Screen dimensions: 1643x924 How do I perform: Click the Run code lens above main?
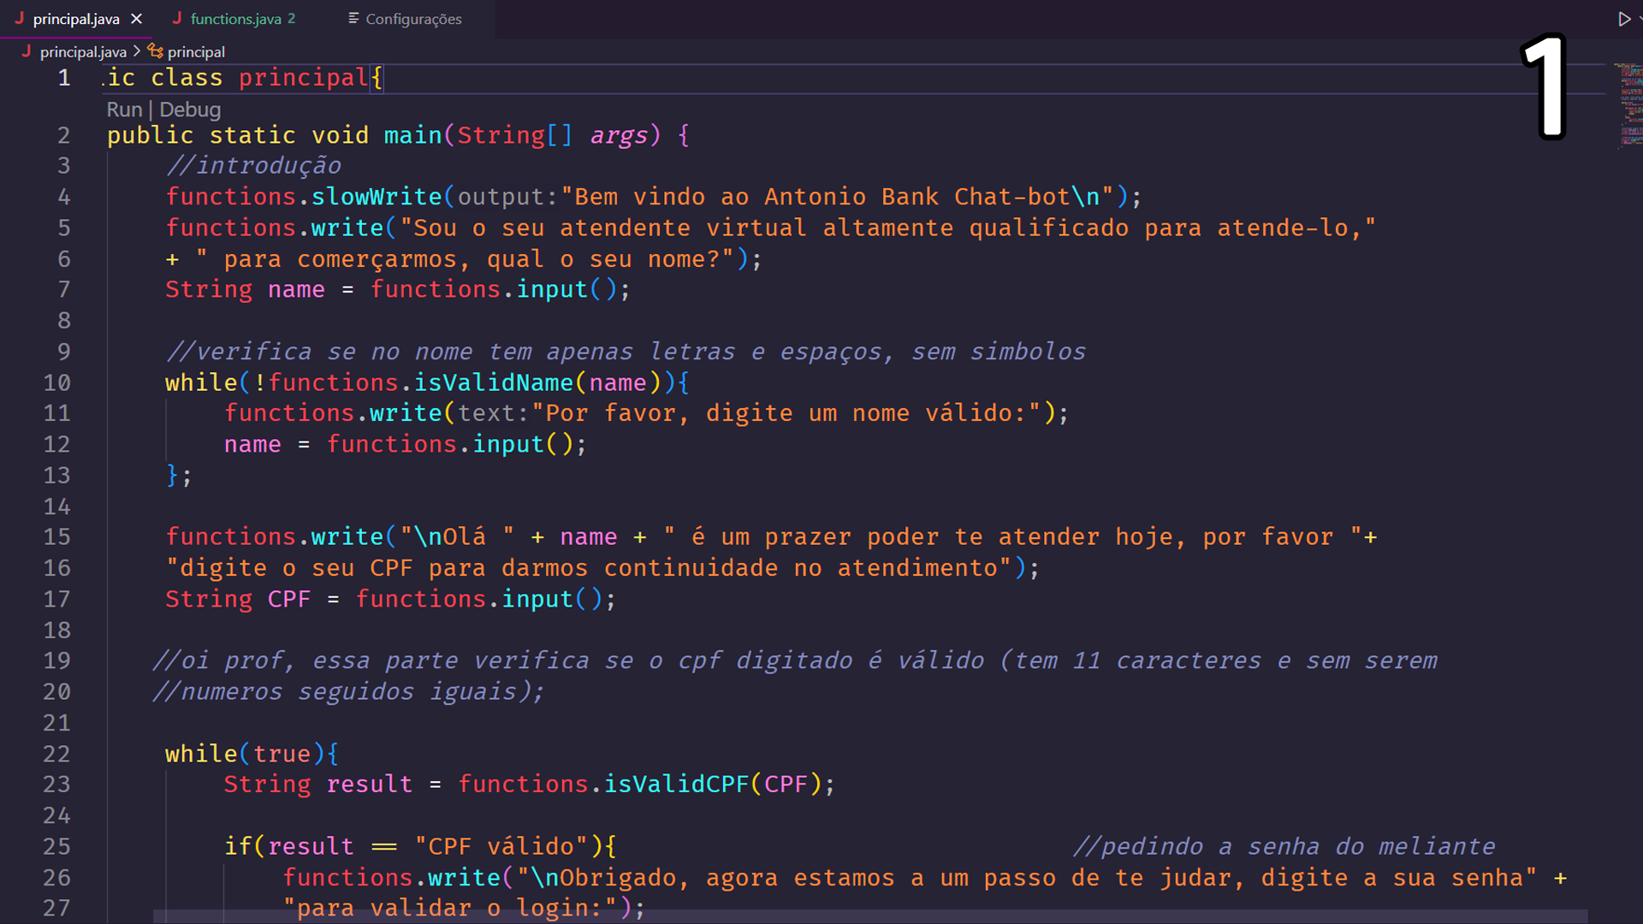[x=124, y=110]
